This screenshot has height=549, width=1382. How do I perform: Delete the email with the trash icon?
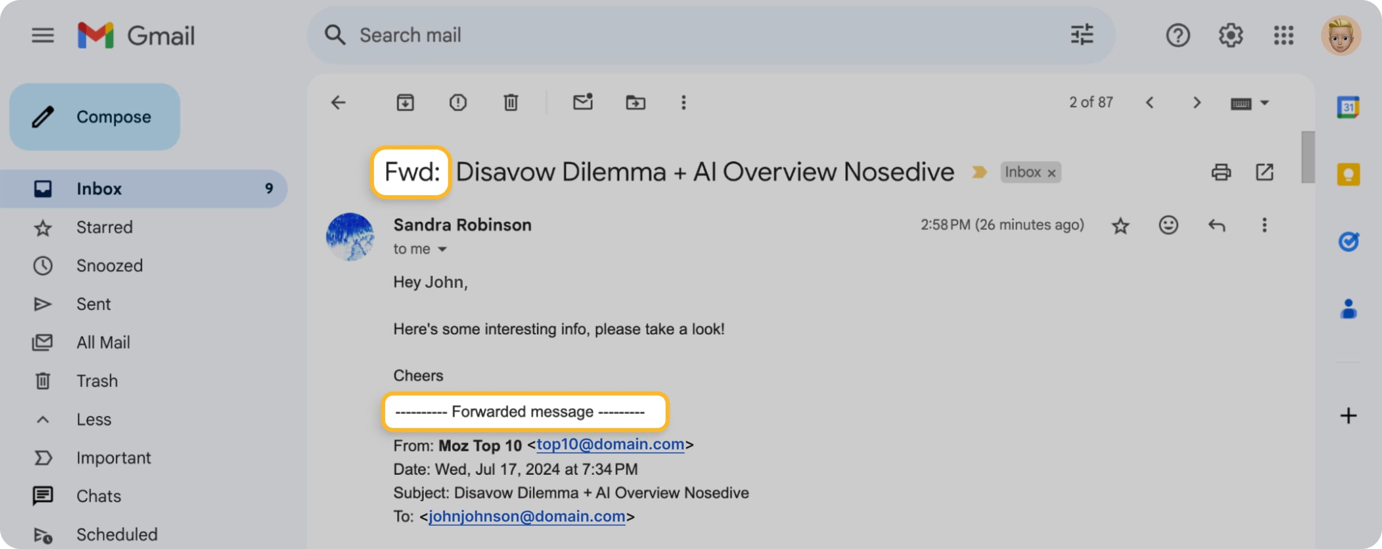(x=510, y=103)
